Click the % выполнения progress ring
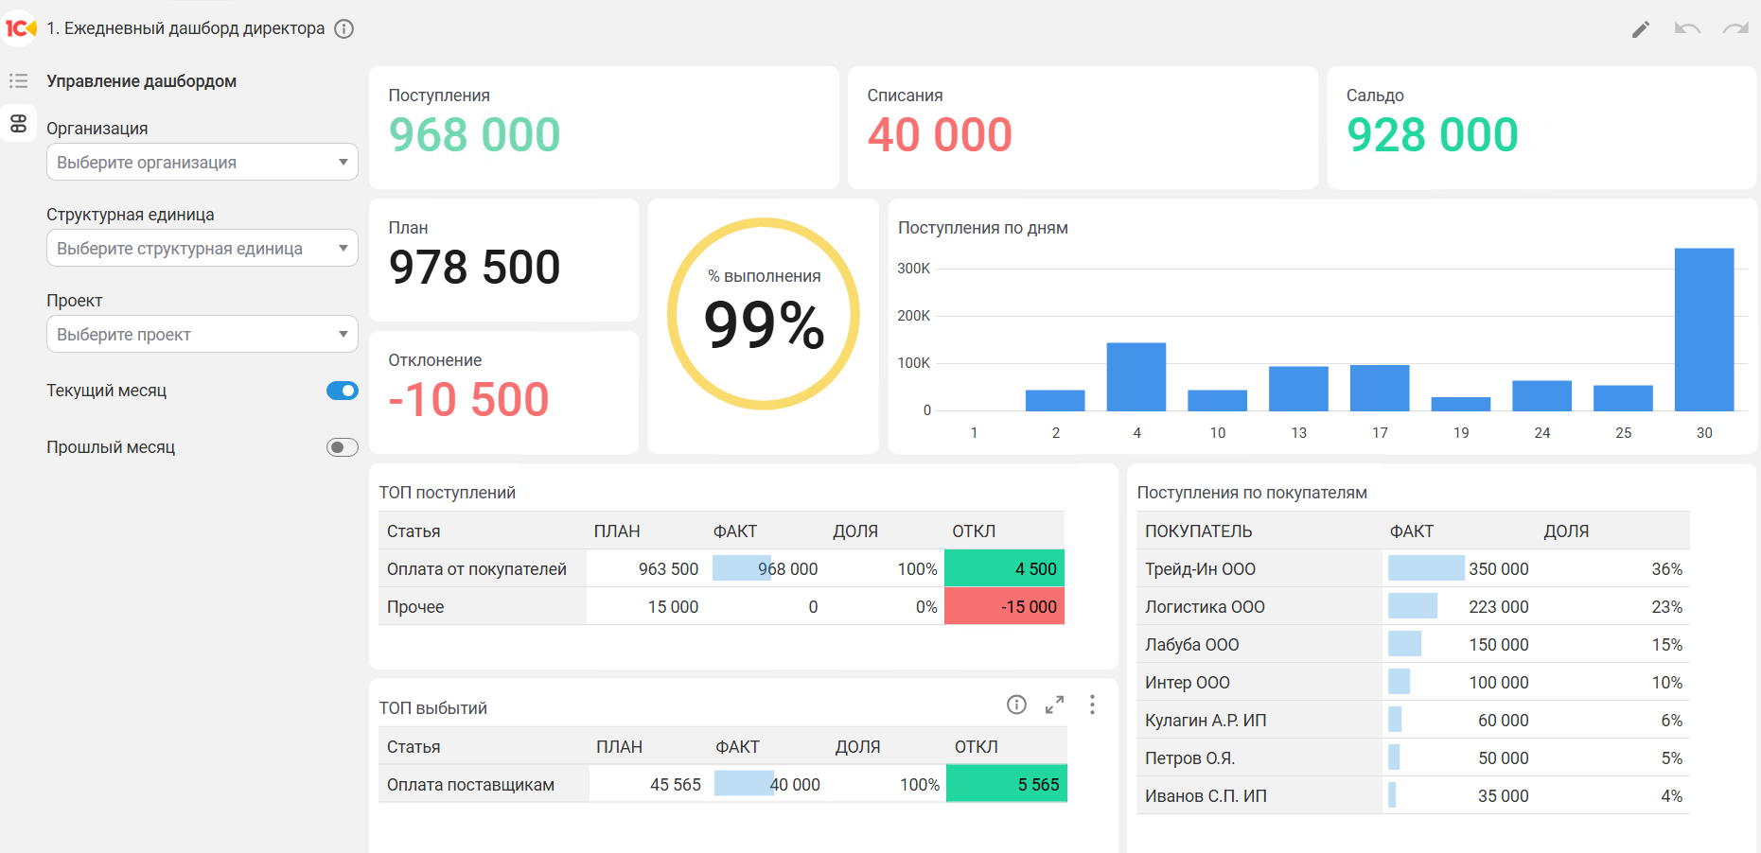This screenshot has width=1761, height=853. tap(764, 314)
